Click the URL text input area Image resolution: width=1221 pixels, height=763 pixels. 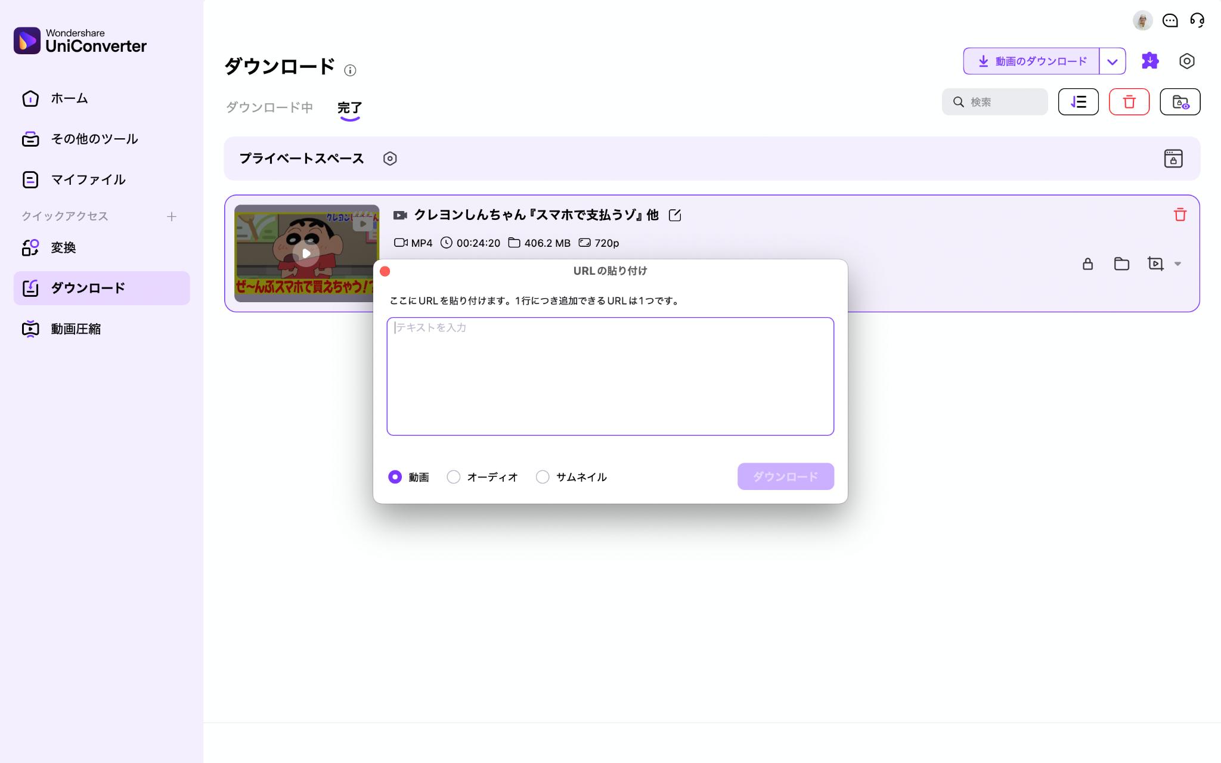pyautogui.click(x=610, y=376)
